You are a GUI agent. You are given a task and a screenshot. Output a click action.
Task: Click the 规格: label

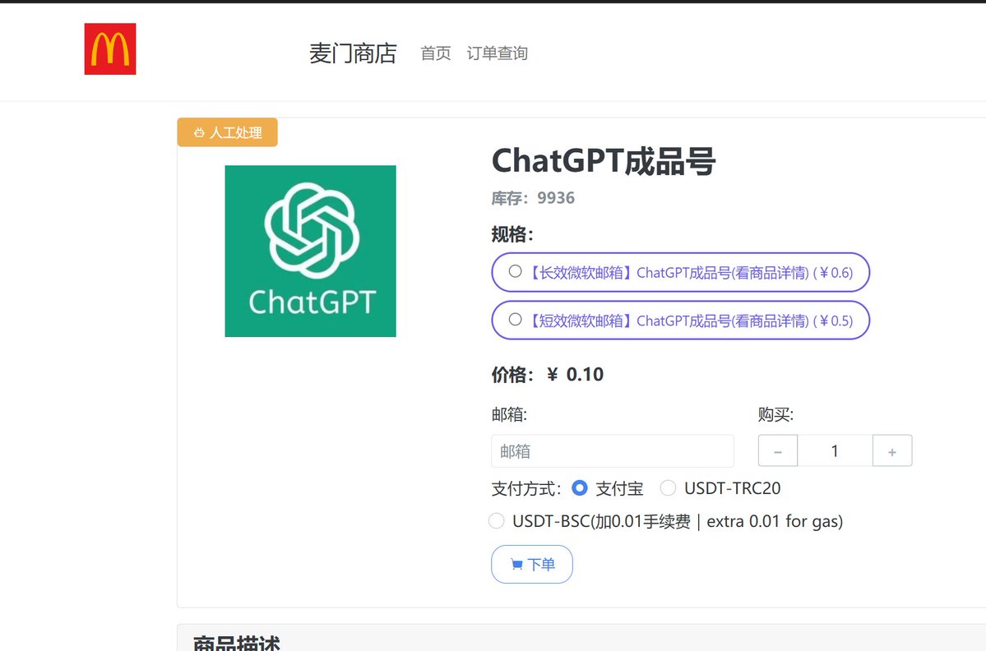tap(512, 234)
